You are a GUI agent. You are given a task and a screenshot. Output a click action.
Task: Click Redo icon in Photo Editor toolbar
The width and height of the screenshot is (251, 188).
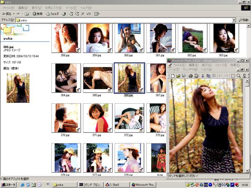point(226,76)
